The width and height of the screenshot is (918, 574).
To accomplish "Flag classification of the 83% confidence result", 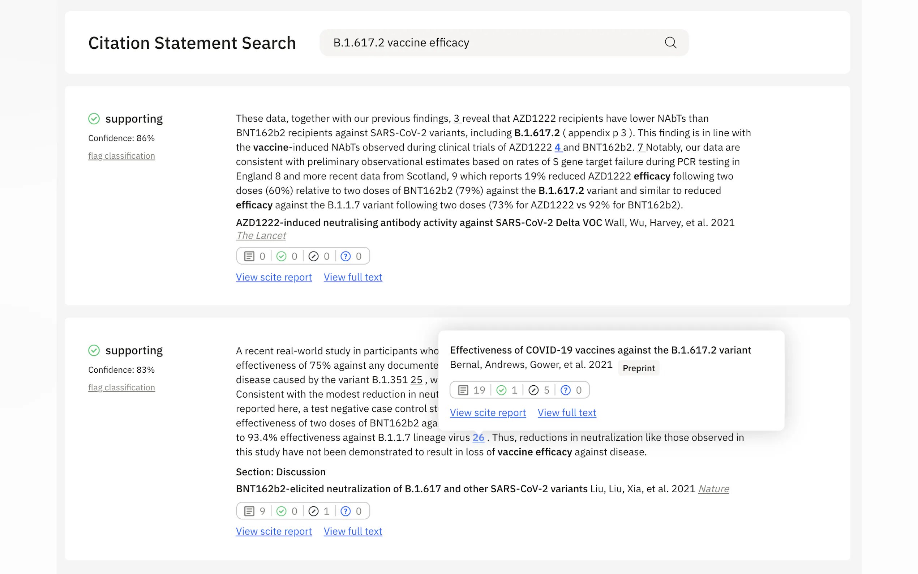I will click(121, 387).
